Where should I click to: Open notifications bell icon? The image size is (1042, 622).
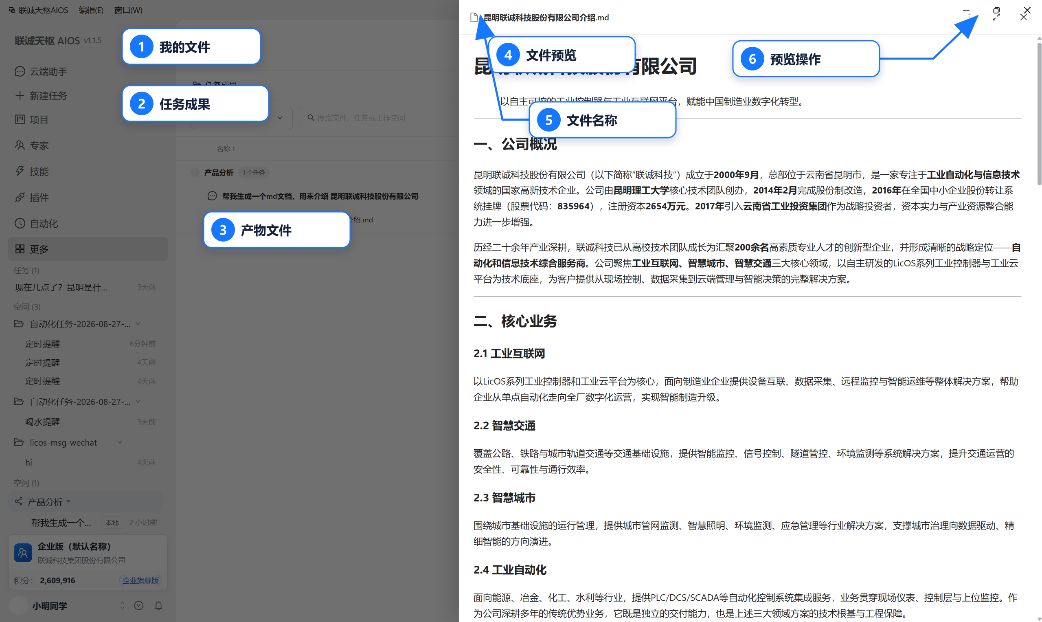pos(158,605)
